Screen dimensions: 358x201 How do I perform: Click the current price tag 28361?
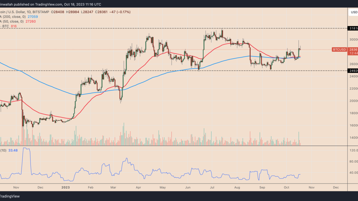point(353,50)
